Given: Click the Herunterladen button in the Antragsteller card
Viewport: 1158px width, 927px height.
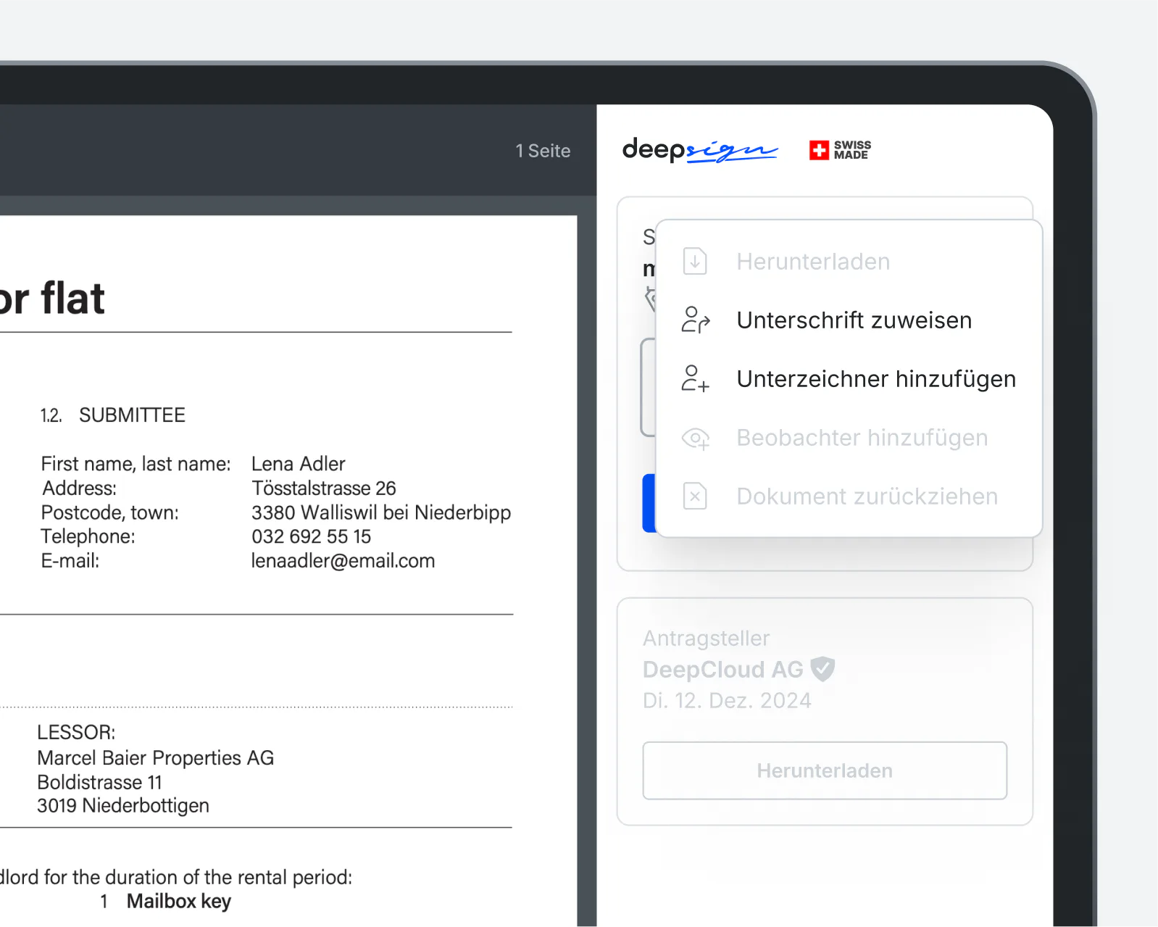Looking at the screenshot, I should pyautogui.click(x=825, y=770).
